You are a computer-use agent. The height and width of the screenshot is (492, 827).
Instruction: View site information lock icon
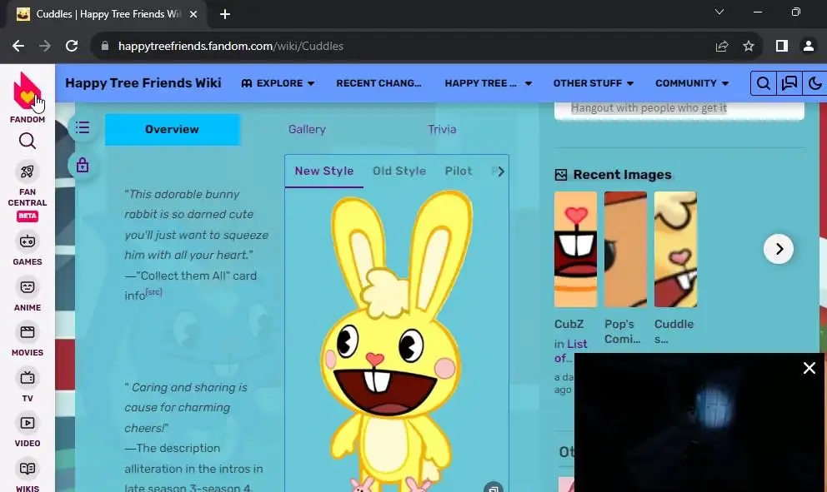[105, 46]
